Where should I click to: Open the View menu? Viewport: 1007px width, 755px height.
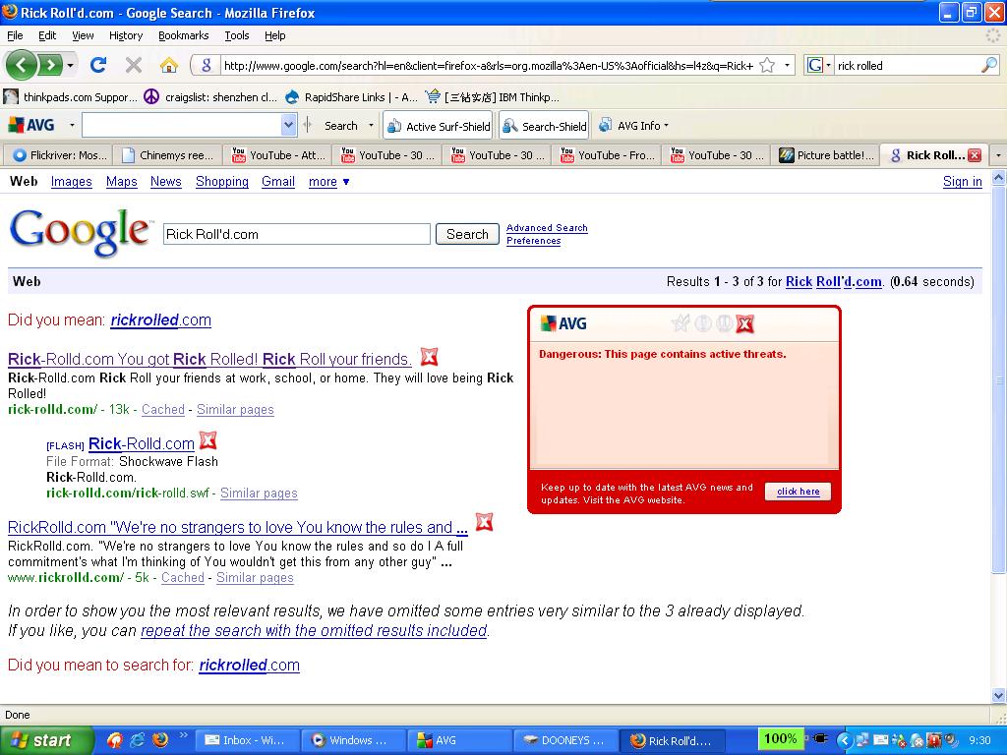(83, 35)
